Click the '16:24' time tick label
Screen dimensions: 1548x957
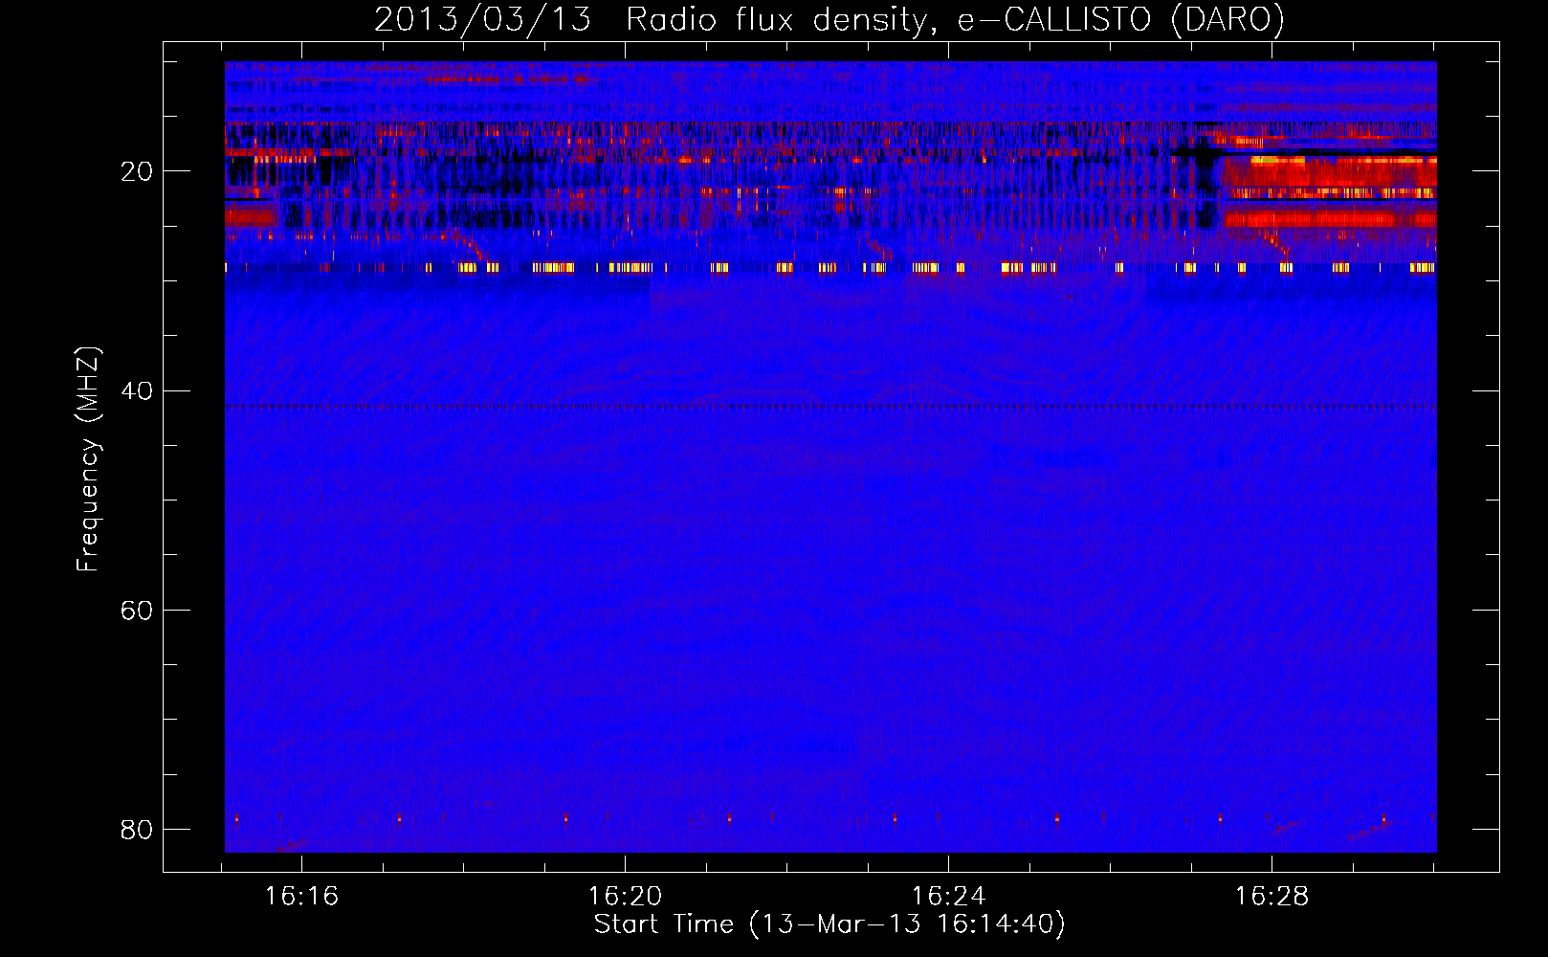[948, 896]
